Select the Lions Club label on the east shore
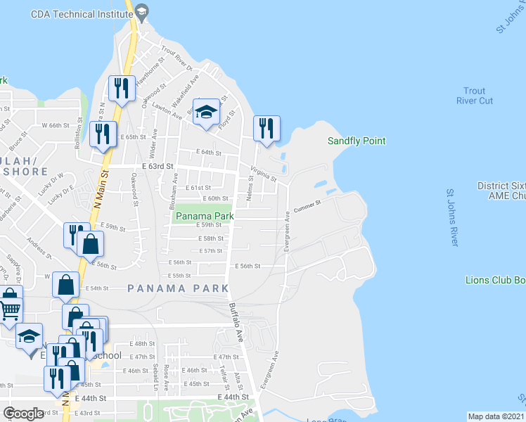 pos(496,280)
